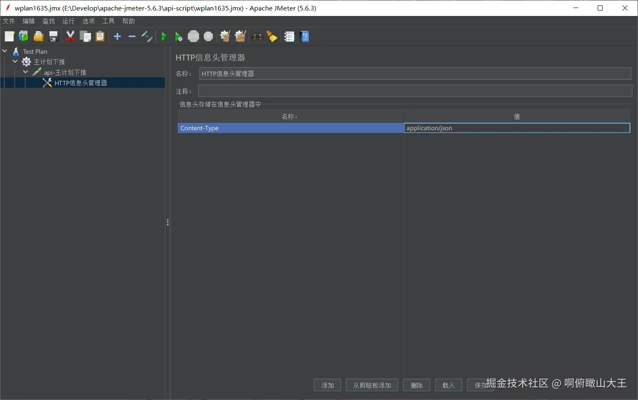638x400 pixels.
Task: Open the 工具 menu
Action: point(108,21)
